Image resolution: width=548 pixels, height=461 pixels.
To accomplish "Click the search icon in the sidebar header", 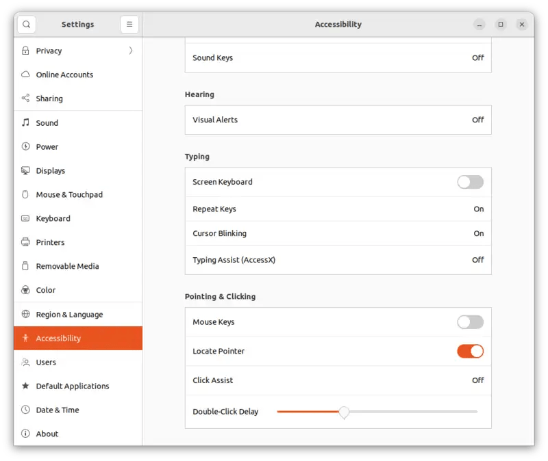I will coord(26,24).
